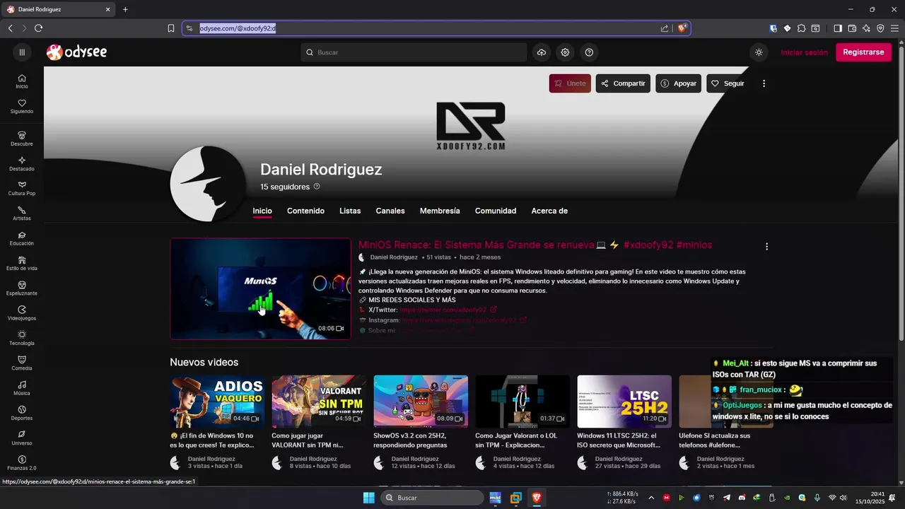Open the help question mark icon

point(589,52)
